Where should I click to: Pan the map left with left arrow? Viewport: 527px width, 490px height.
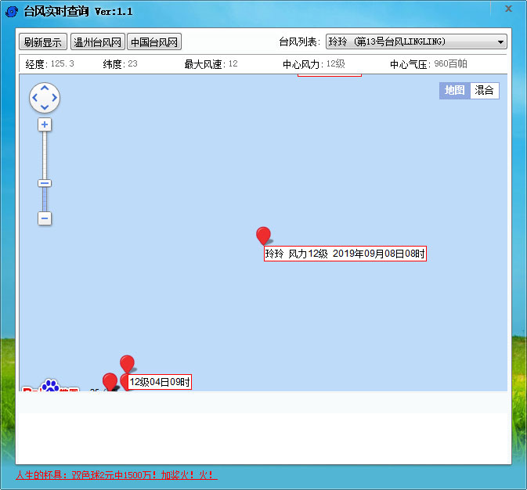click(x=34, y=98)
